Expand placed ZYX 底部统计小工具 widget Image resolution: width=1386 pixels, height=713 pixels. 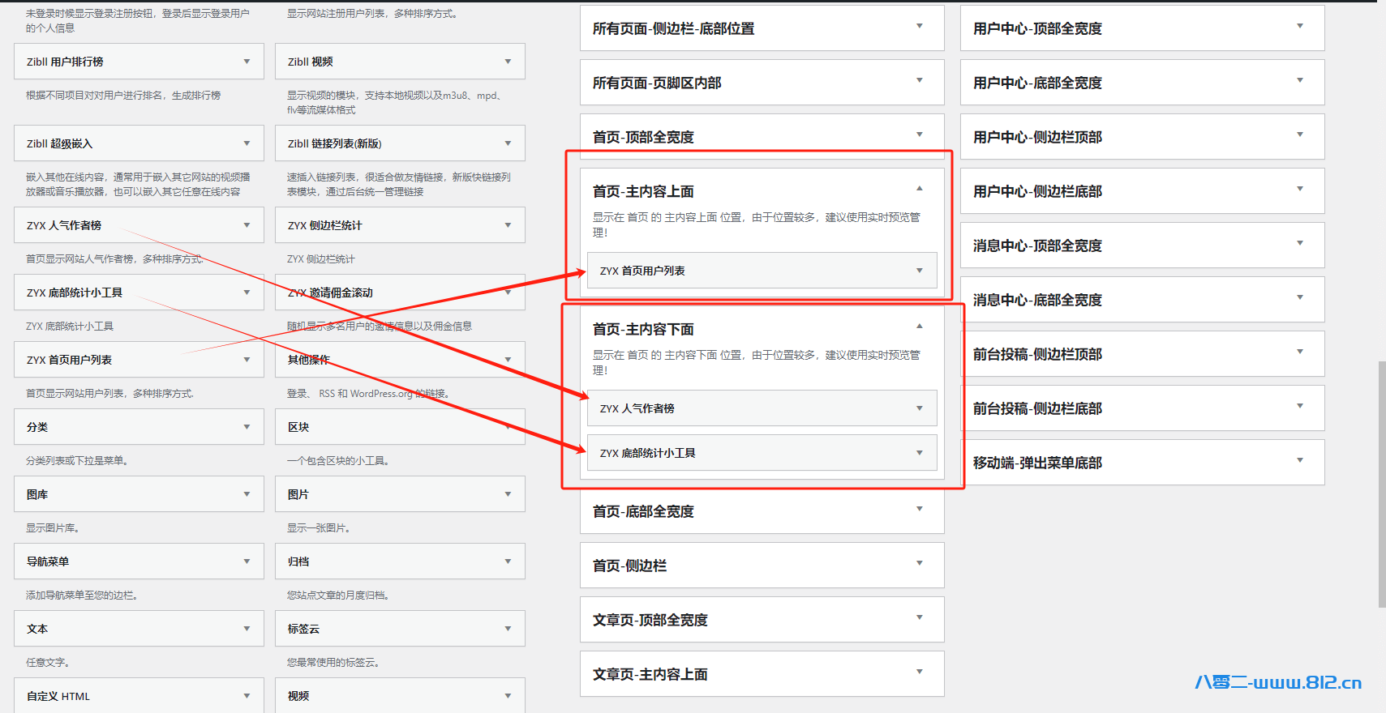coord(919,453)
